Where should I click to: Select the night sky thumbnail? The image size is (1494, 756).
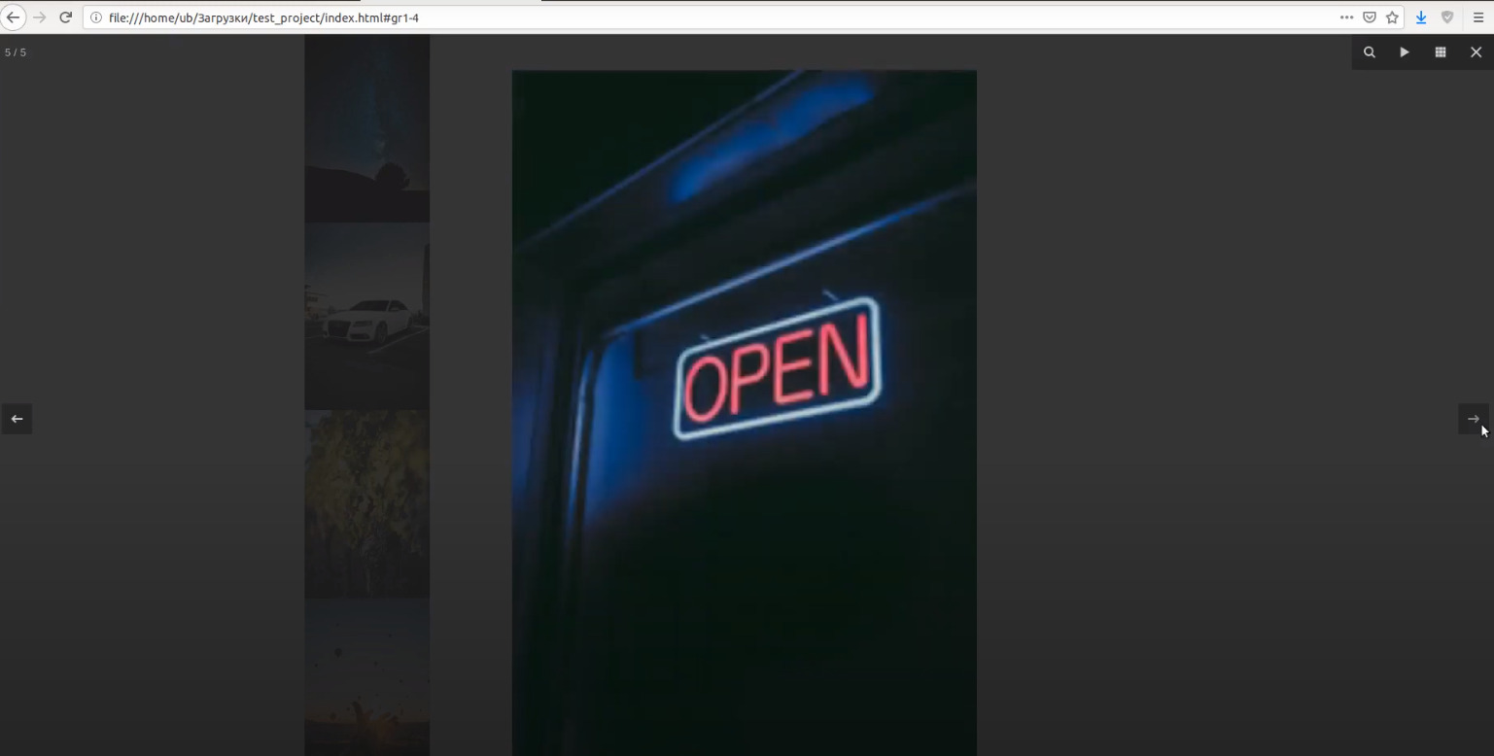click(x=367, y=128)
